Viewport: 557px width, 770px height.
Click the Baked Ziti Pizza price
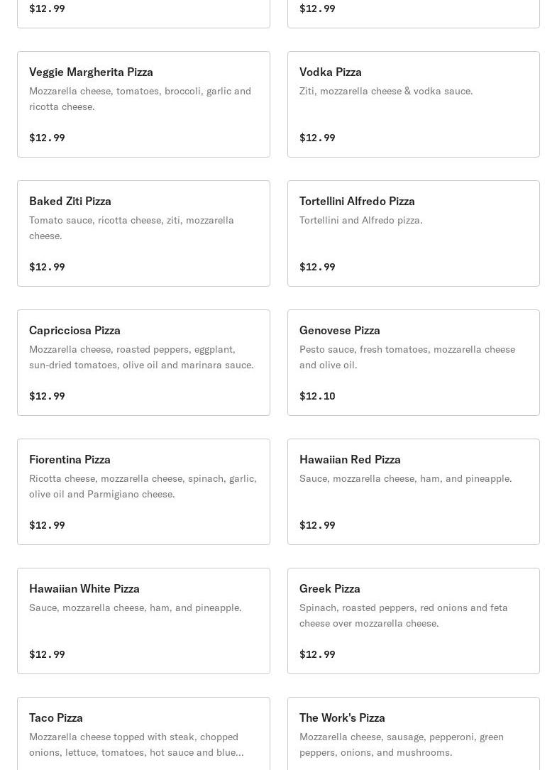47,267
